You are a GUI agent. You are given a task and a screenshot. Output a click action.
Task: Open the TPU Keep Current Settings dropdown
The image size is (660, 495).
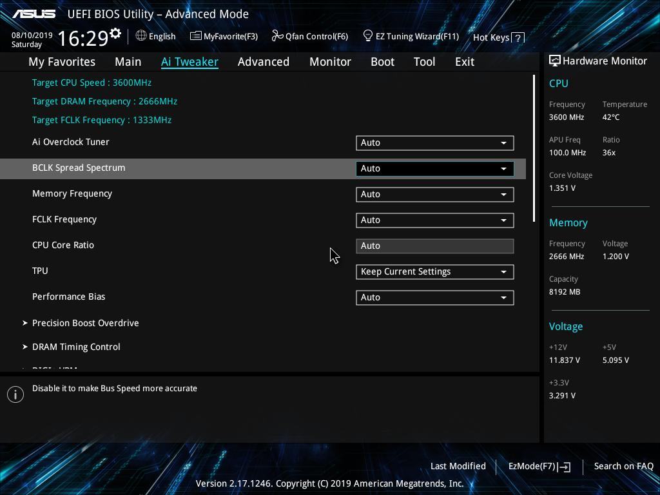click(x=435, y=271)
